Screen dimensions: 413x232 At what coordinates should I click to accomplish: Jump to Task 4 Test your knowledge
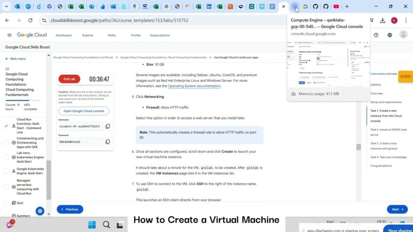[388, 157]
